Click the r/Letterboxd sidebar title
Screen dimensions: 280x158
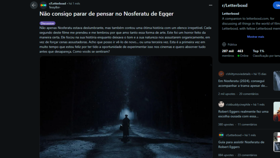(235, 5)
